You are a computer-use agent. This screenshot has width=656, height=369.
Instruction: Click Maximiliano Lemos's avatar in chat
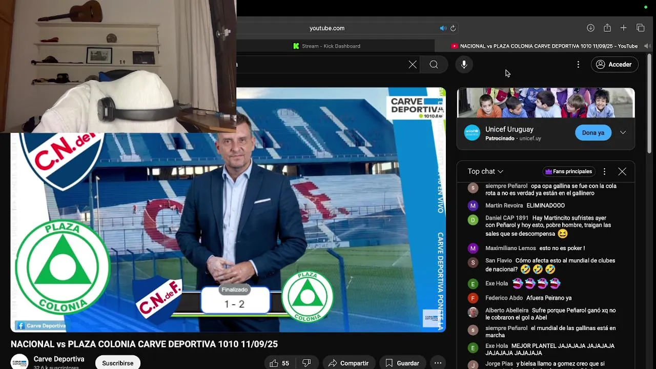pyautogui.click(x=473, y=248)
